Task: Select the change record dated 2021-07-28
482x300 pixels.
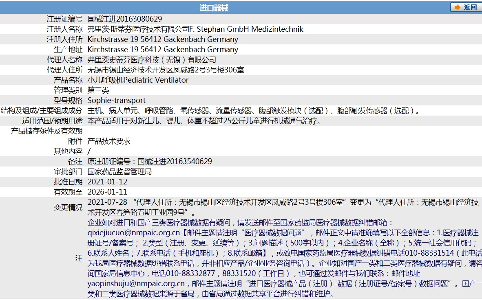Action: click(283, 207)
